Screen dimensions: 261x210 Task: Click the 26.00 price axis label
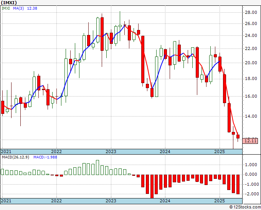click(x=251, y=23)
